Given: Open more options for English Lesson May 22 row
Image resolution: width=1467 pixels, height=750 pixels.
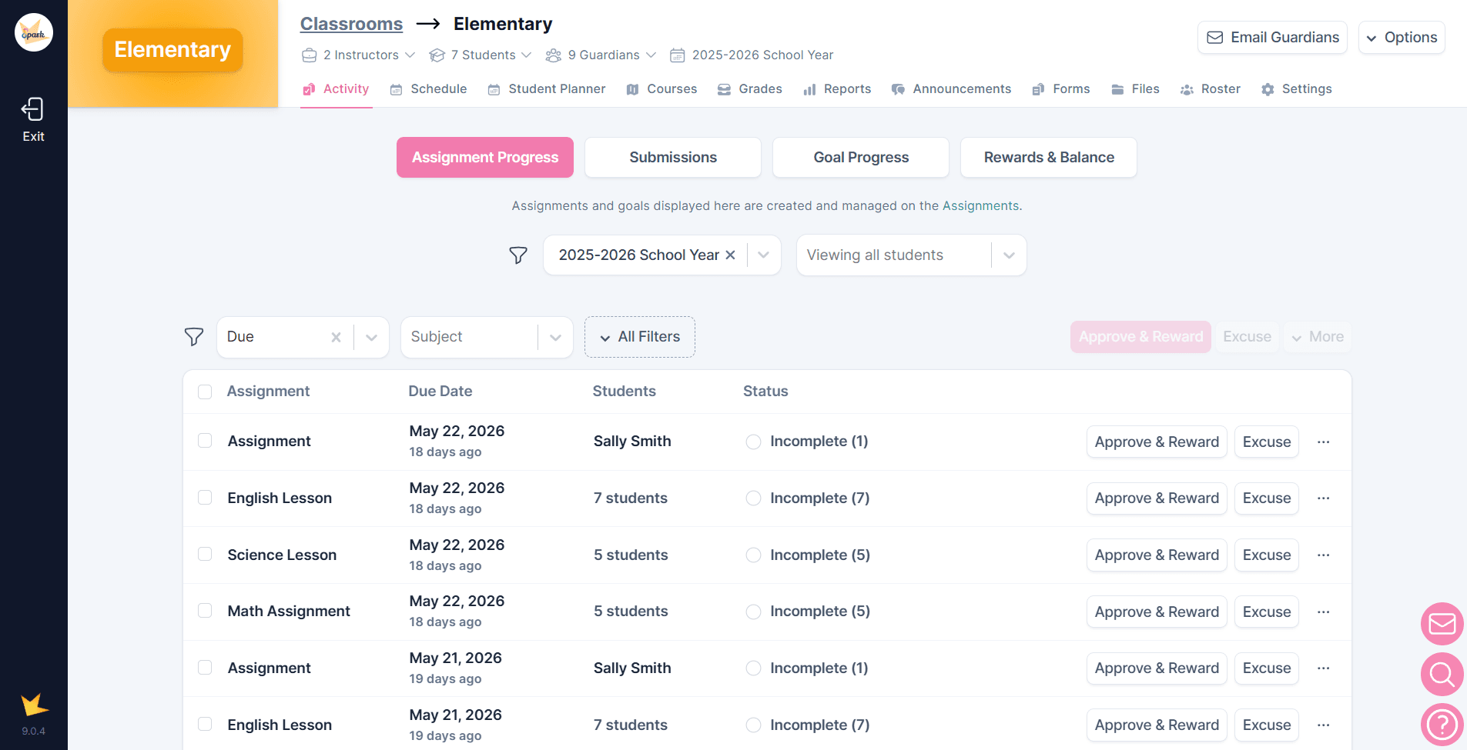Looking at the screenshot, I should click(x=1323, y=498).
